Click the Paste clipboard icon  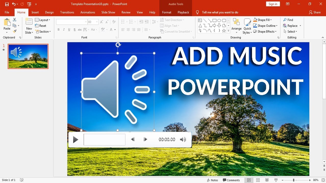pos(7,22)
